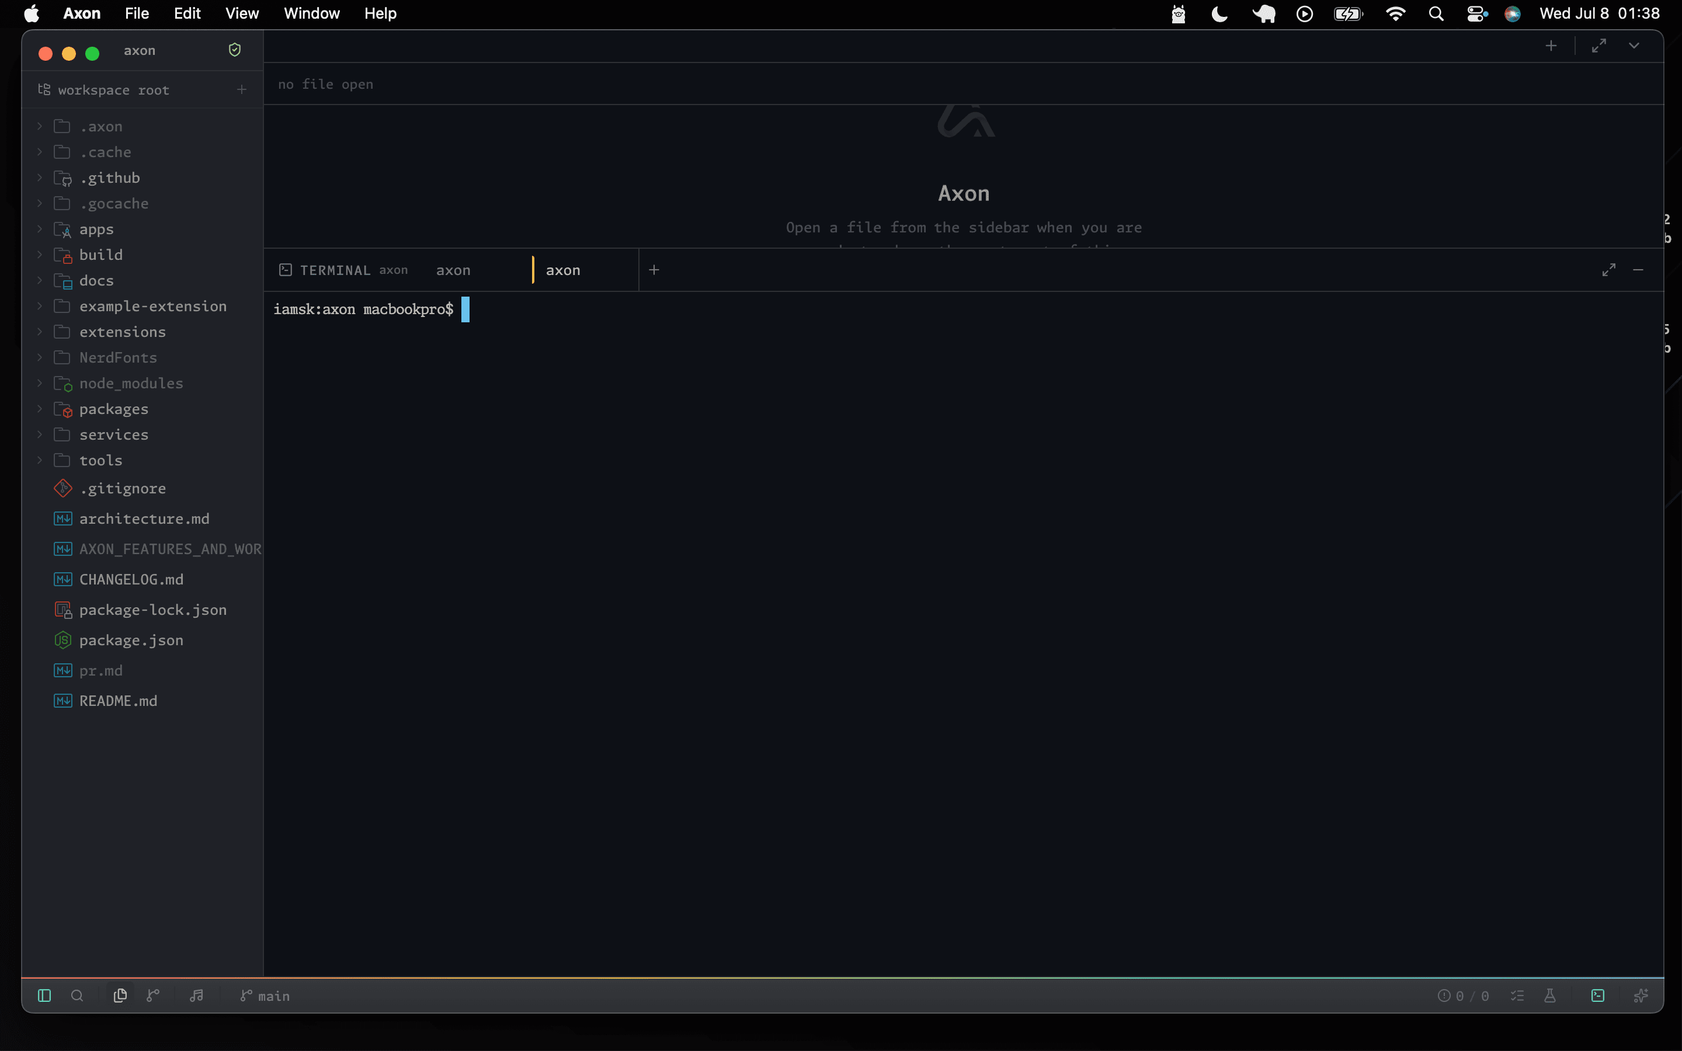1682x1051 pixels.
Task: Open the editor tab list chevron
Action: point(1634,46)
